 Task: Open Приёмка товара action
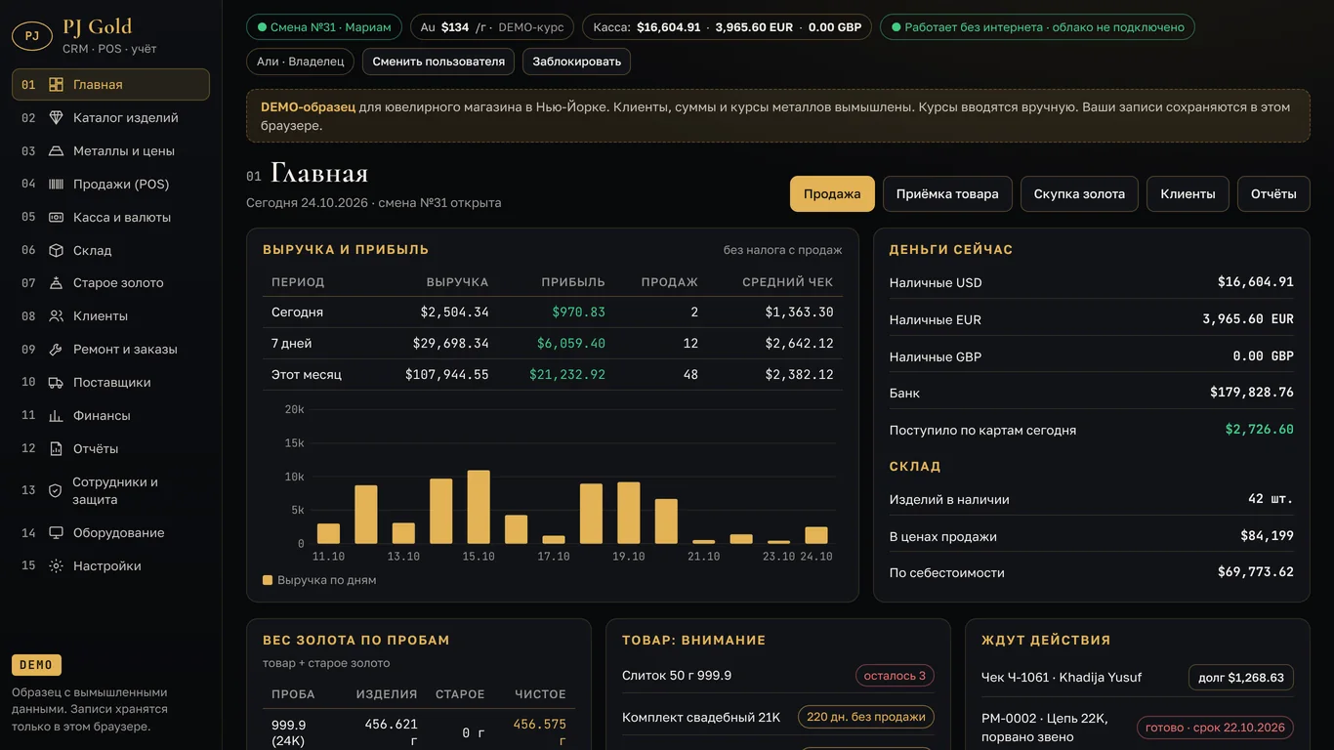click(x=947, y=193)
